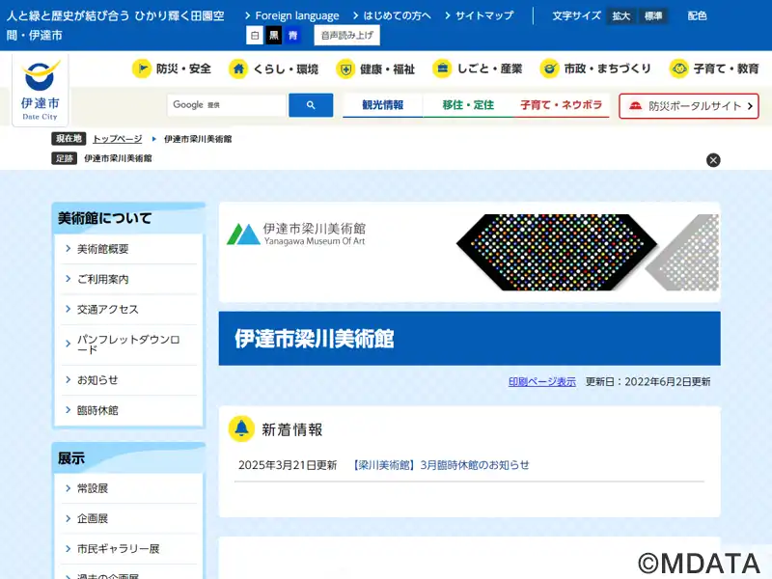Open the 防災ポータルサイト button
The height and width of the screenshot is (579, 772).
pos(689,106)
